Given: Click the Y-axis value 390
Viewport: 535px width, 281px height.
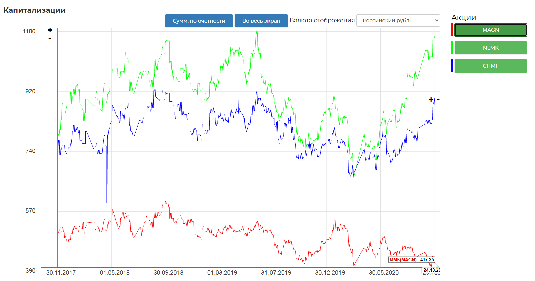Looking at the screenshot, I should pos(30,271).
